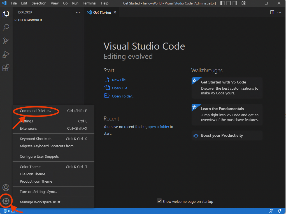Click the open a folder link under Recent
The width and height of the screenshot is (286, 214).
159,127
